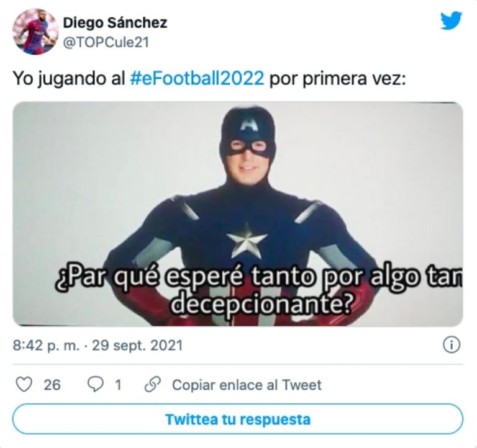Screen dimensions: 477x448
Task: Click the 'por primera vez:' text
Action: tap(338, 79)
